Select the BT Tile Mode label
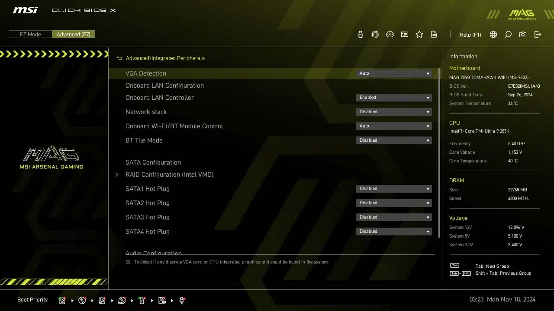554x311 pixels. [144, 140]
